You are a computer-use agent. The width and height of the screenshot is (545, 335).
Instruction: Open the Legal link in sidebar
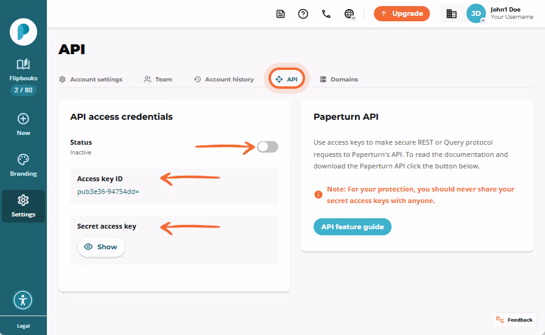[23, 326]
